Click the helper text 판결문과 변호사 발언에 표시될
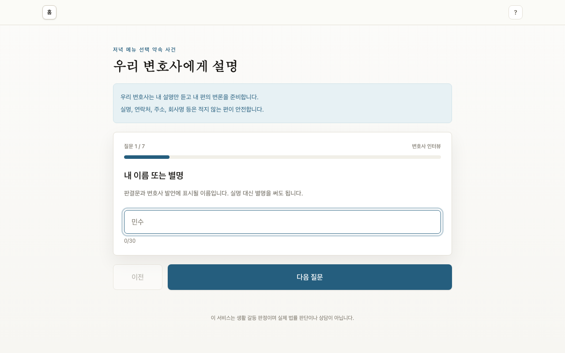The image size is (565, 353). (213, 193)
